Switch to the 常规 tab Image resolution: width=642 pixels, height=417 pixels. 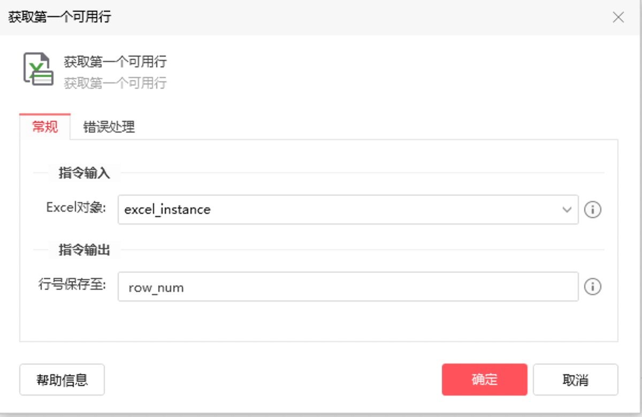[x=45, y=127]
